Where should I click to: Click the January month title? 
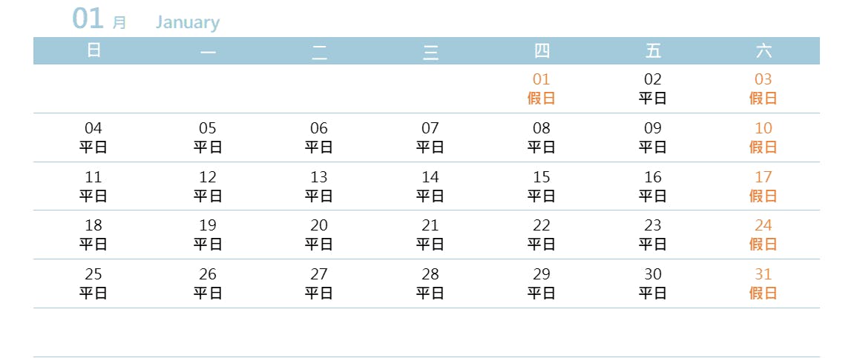coord(188,22)
